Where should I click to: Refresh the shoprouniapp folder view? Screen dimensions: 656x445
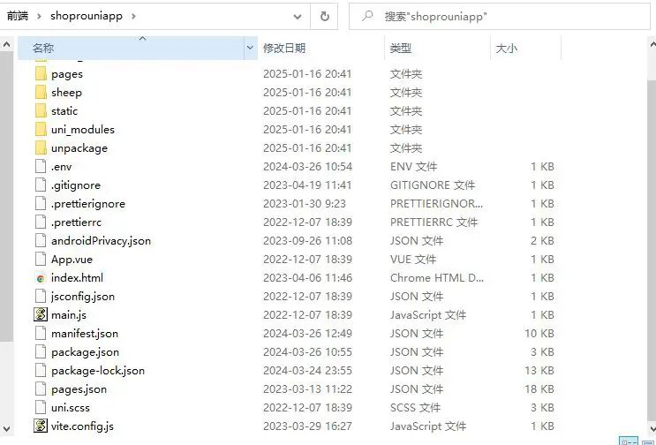324,16
